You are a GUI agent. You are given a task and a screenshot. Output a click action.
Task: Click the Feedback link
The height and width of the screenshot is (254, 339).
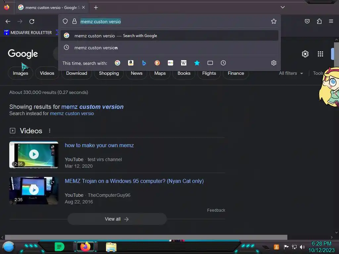[x=216, y=210]
